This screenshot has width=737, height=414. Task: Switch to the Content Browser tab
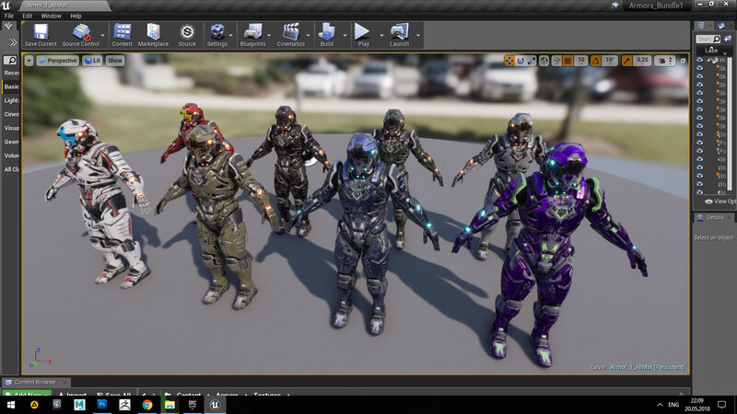point(33,382)
